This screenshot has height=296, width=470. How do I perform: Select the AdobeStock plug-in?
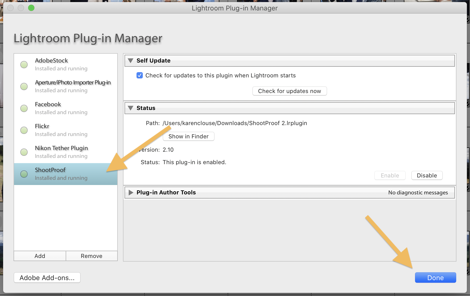(66, 65)
